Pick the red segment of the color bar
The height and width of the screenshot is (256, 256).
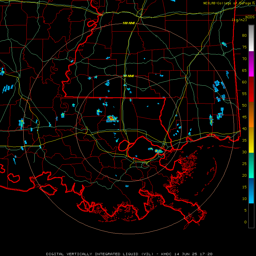pos(251,89)
